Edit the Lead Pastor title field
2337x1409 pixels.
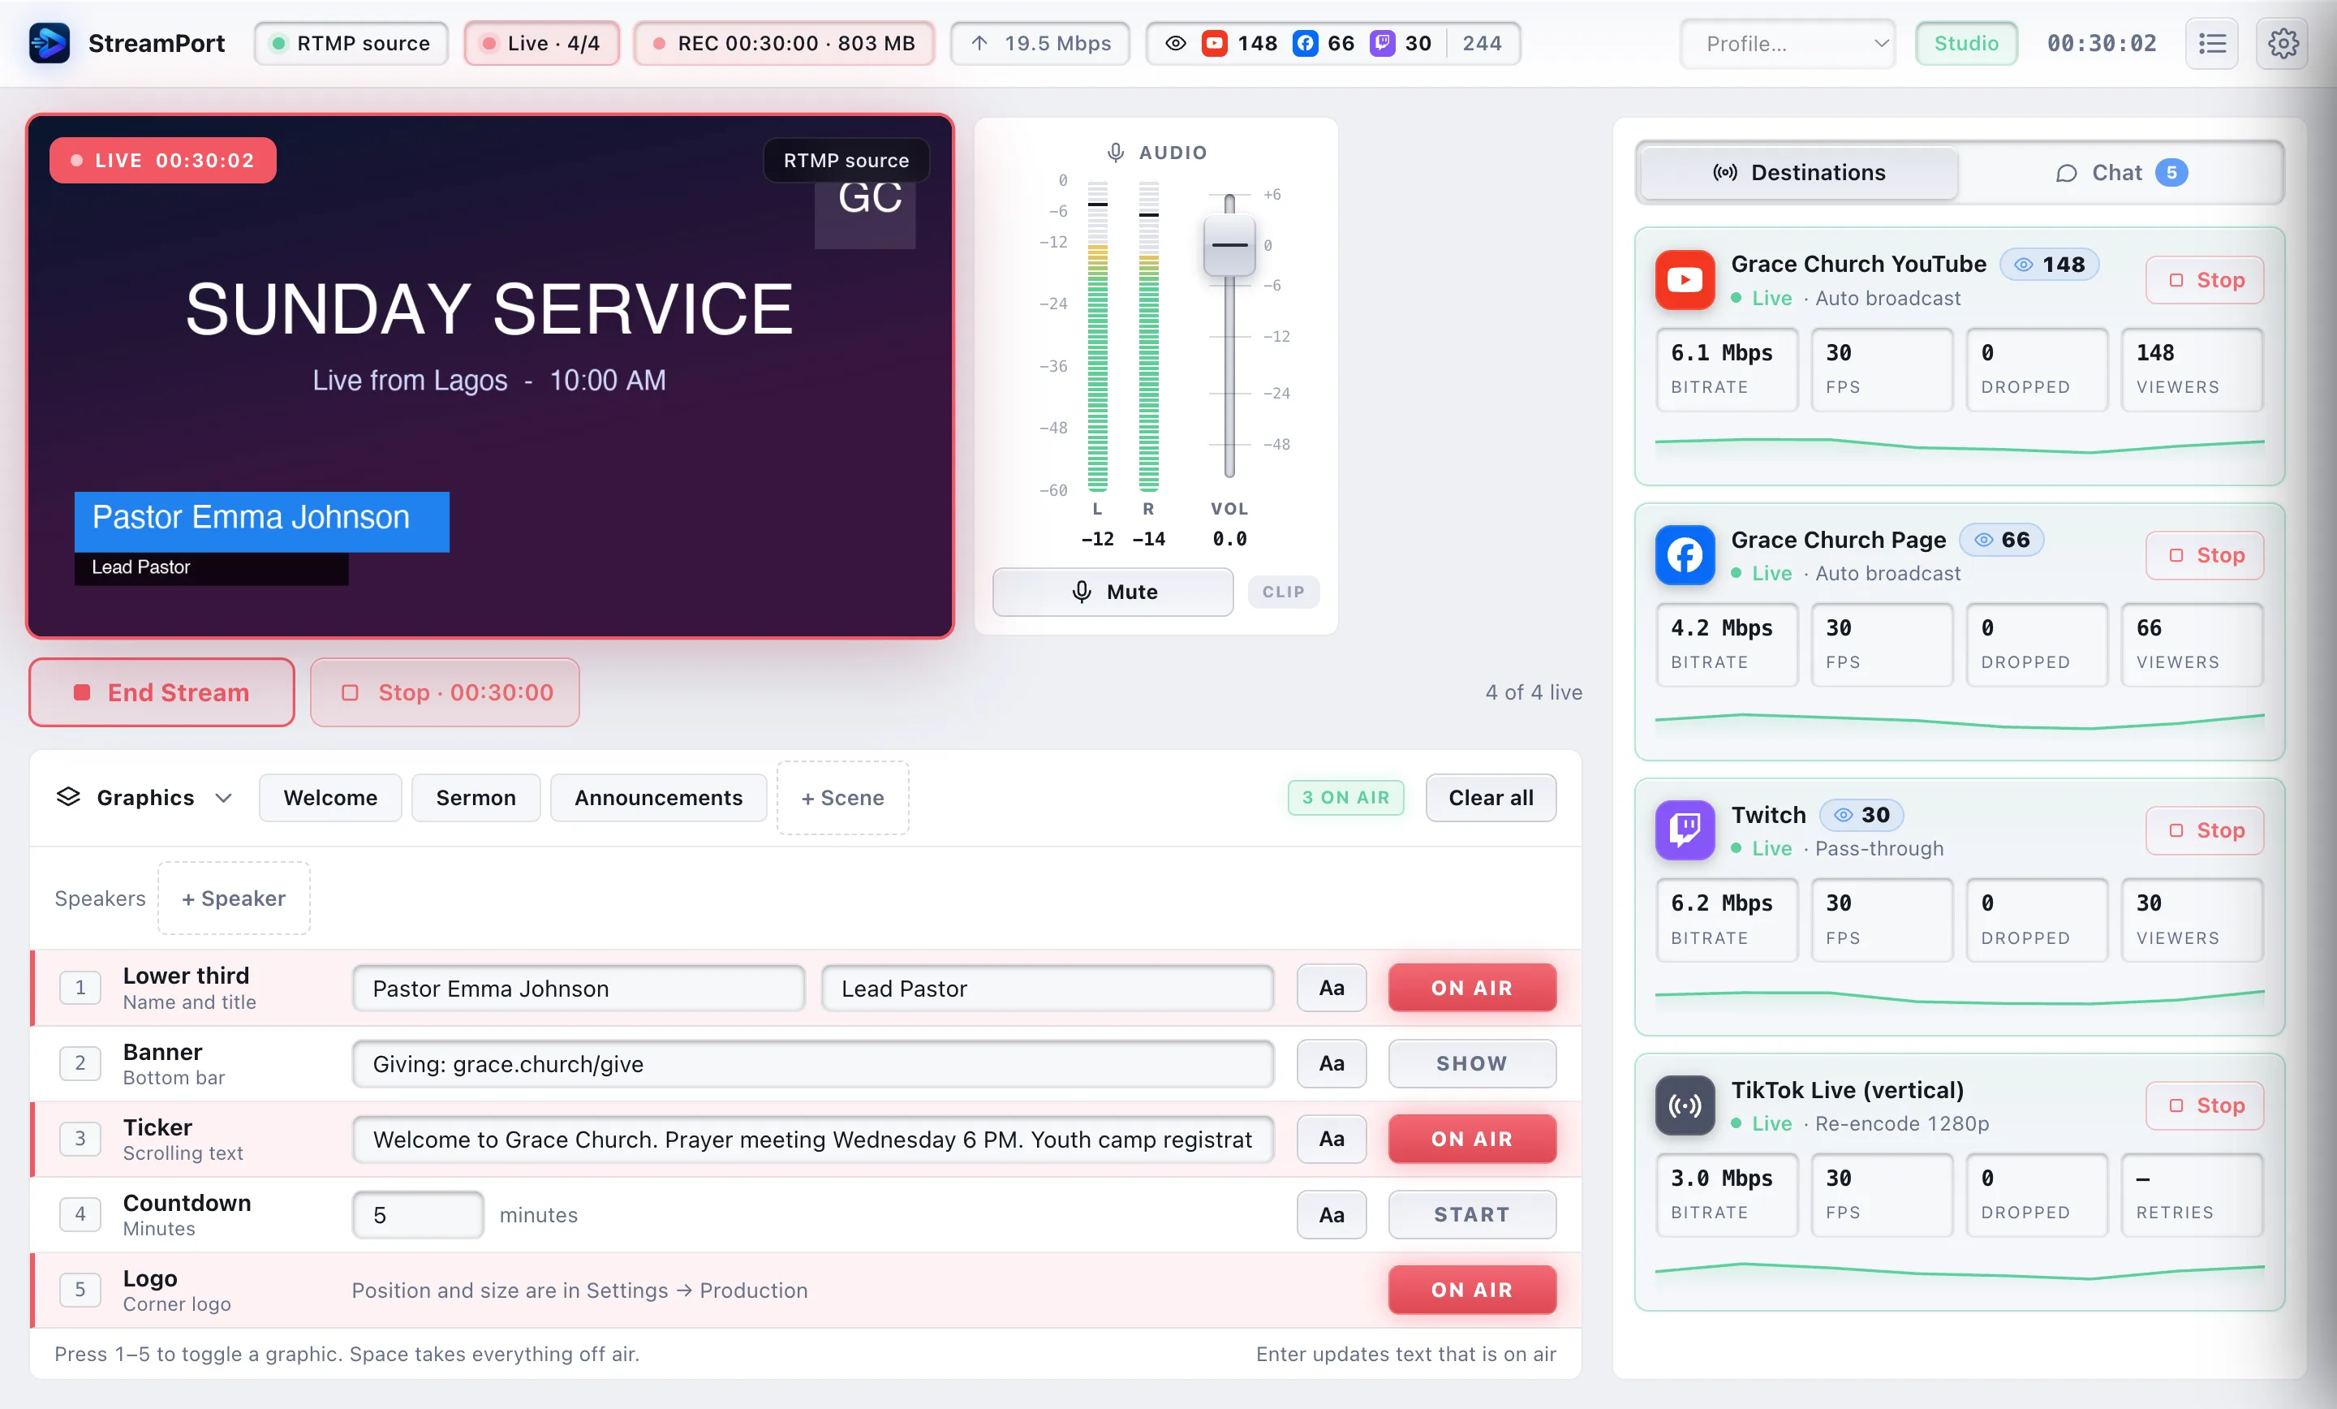click(x=1047, y=988)
